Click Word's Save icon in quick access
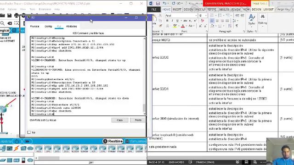 [x=158, y=3]
